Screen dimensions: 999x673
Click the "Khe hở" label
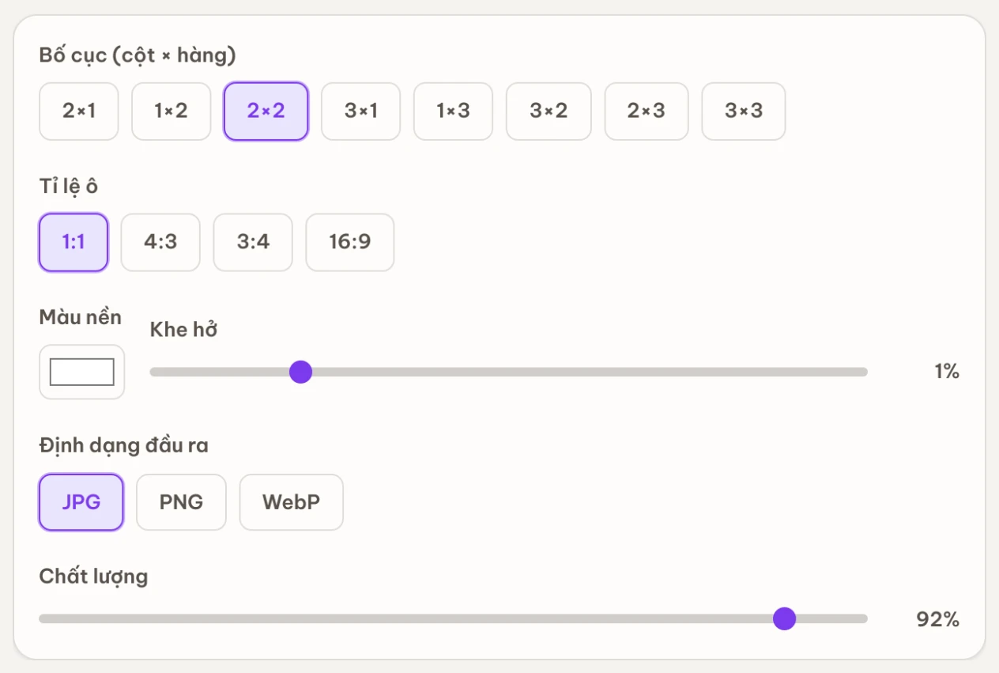183,330
